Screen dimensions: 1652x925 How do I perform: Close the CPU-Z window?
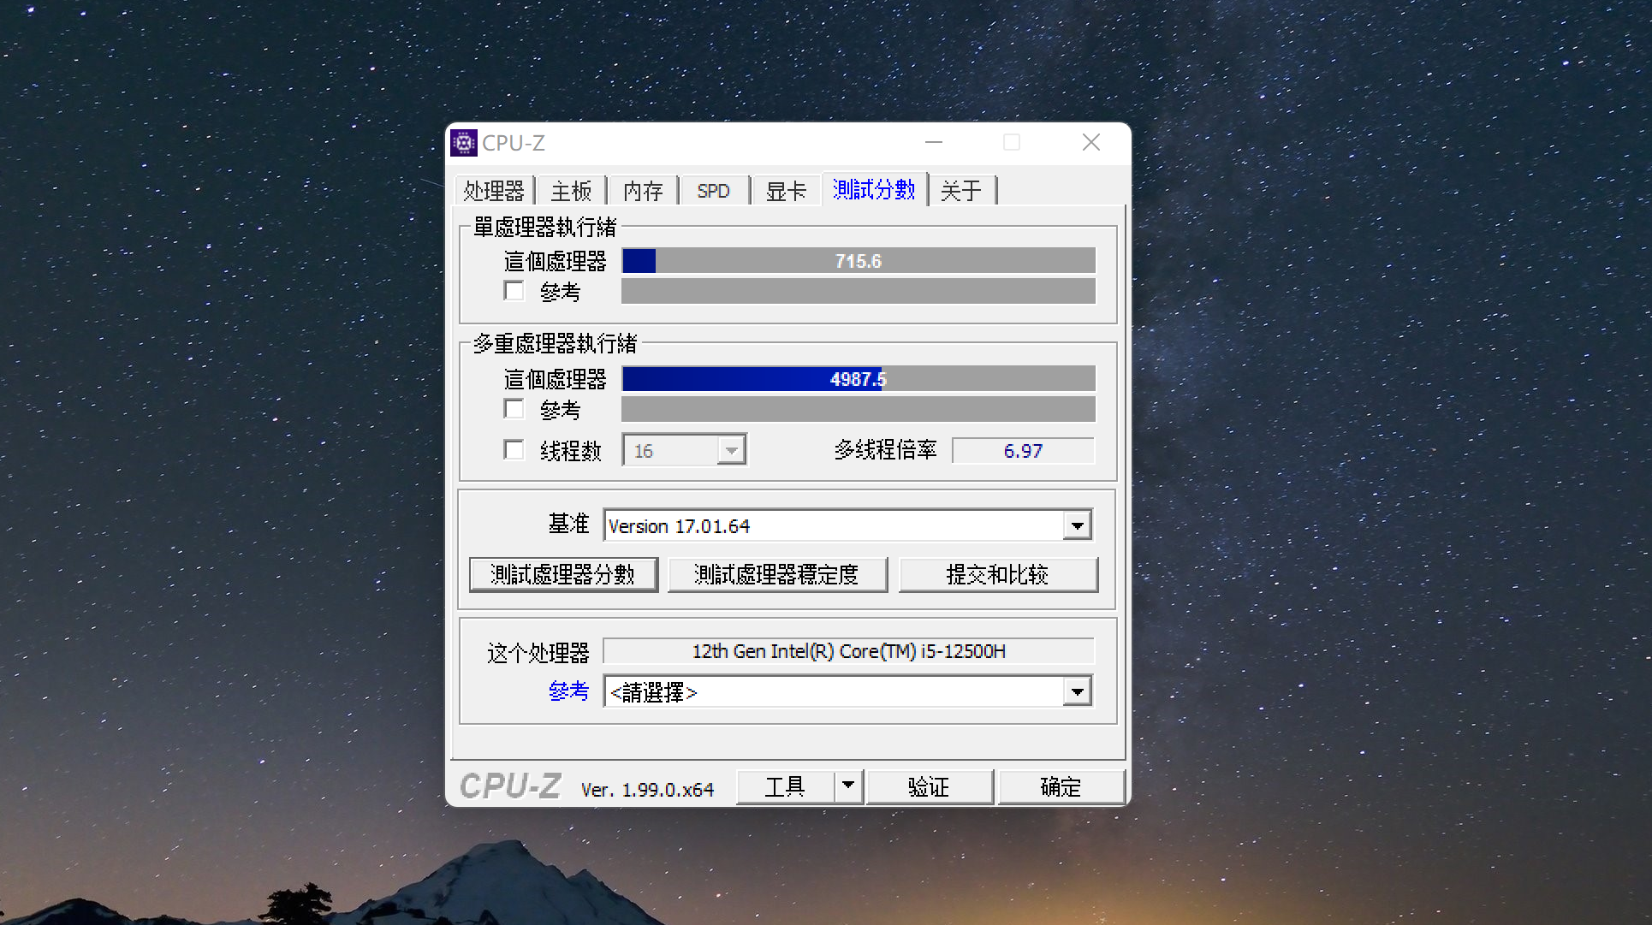1091,142
